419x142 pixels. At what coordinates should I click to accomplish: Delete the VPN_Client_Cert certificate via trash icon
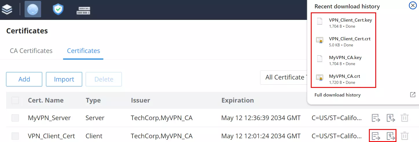coord(405,136)
